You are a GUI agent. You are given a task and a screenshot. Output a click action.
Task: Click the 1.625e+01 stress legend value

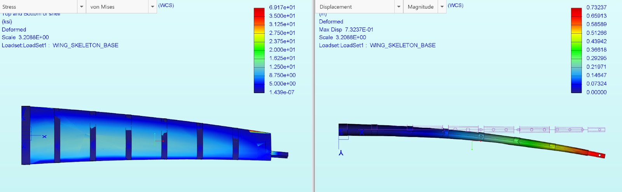(x=282, y=58)
